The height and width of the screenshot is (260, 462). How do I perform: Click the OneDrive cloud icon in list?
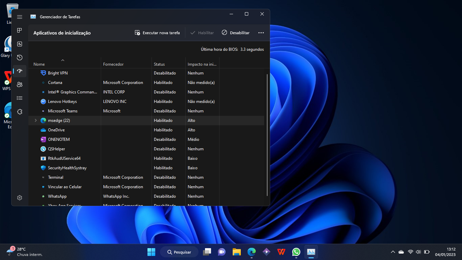pyautogui.click(x=43, y=130)
